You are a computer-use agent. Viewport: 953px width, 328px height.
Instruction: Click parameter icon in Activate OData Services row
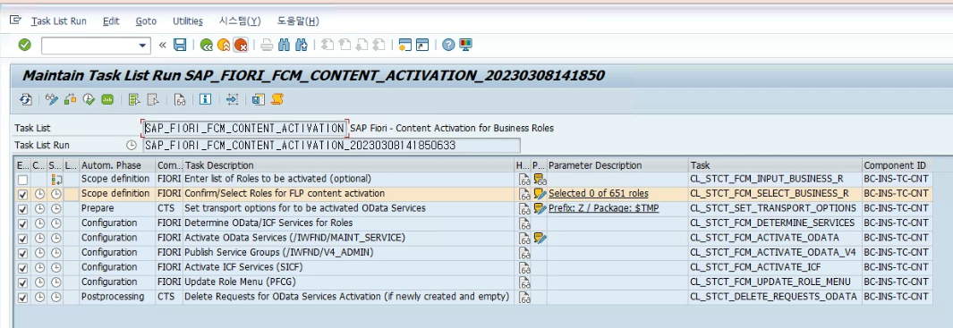540,238
